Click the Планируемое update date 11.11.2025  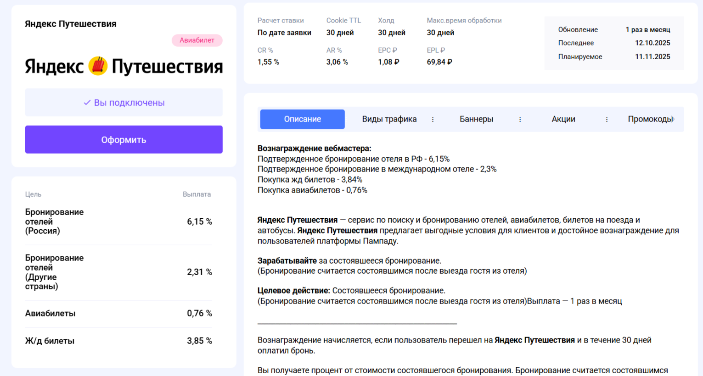[x=652, y=57]
